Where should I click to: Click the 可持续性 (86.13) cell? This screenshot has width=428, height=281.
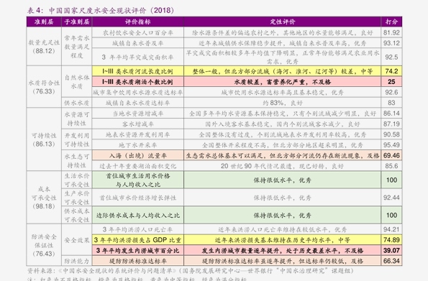point(44,139)
